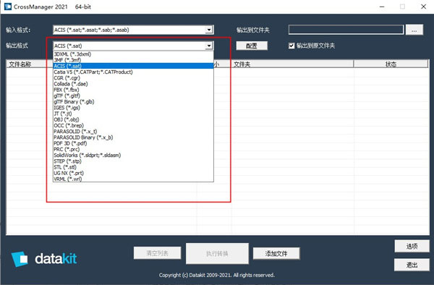The width and height of the screenshot is (434, 285).
Task: Choose PDF 3D (*.pdf) output format
Action: 133,143
